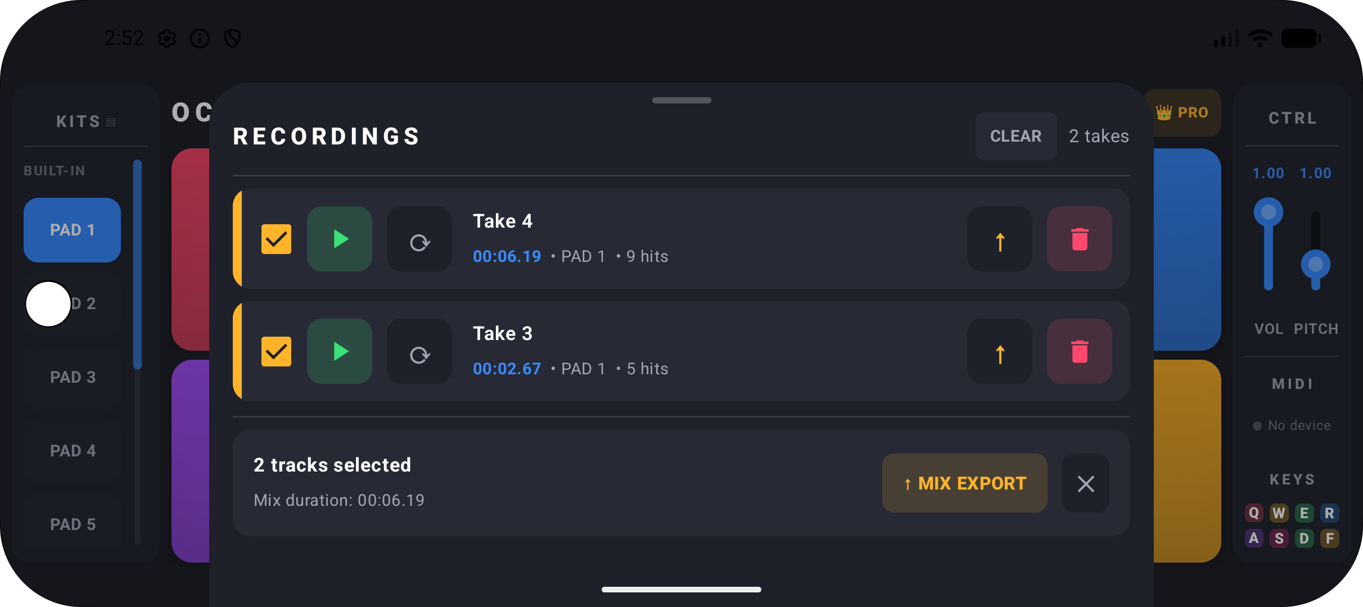The image size is (1363, 607).
Task: Select PAD 3 kit
Action: tap(73, 377)
